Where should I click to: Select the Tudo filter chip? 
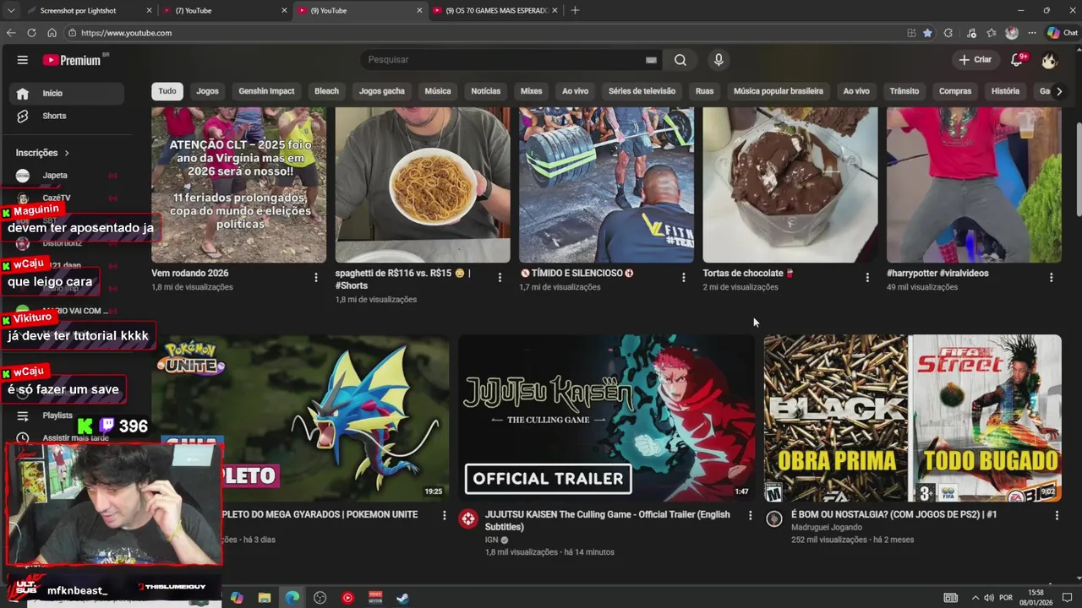click(167, 91)
